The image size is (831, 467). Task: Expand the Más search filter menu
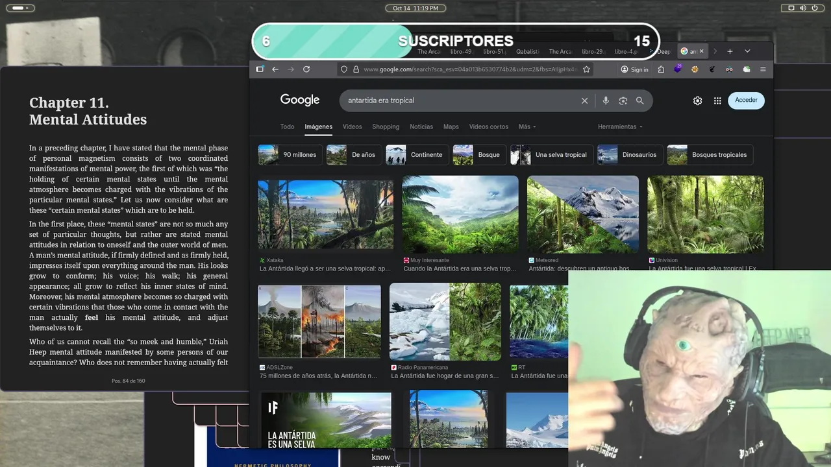click(527, 126)
